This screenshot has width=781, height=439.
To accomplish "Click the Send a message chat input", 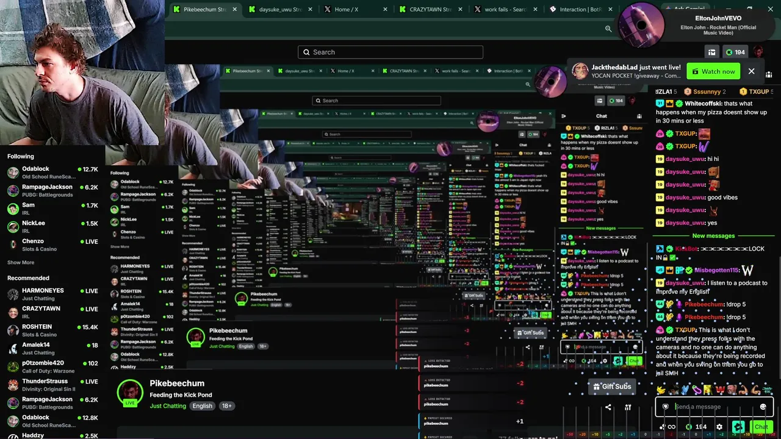I will coord(714,407).
